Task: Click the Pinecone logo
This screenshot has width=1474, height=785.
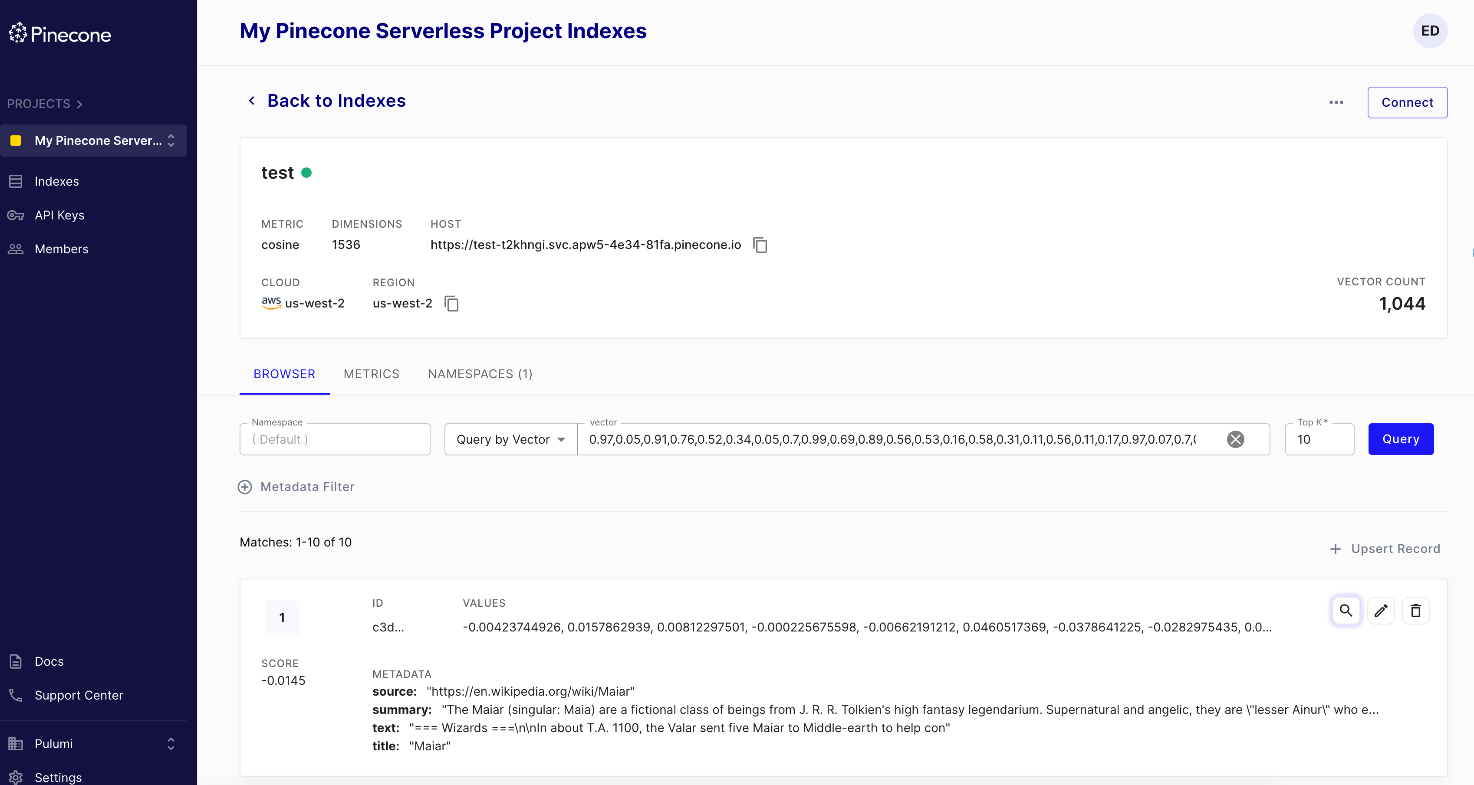Action: (x=59, y=34)
